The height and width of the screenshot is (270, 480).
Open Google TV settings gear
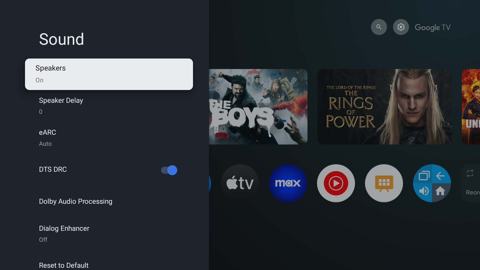click(x=401, y=27)
